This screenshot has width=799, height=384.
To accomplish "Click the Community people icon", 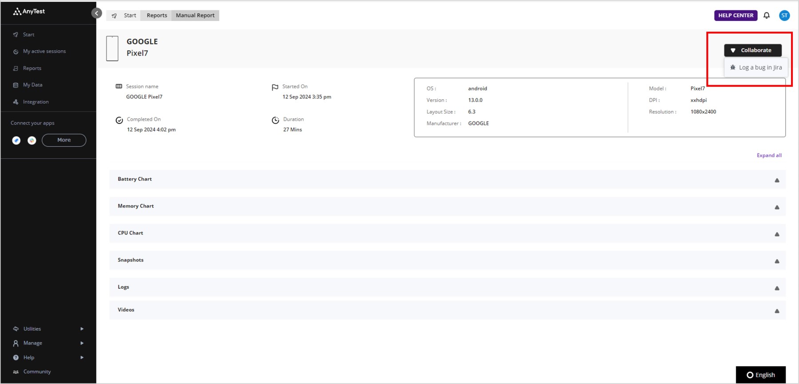I will click(x=16, y=372).
